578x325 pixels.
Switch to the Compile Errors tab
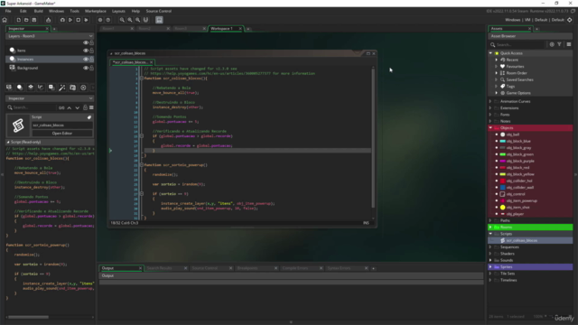(x=295, y=268)
